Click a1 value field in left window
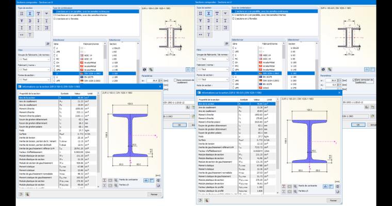This screenshot has height=206, width=392. [x=153, y=81]
